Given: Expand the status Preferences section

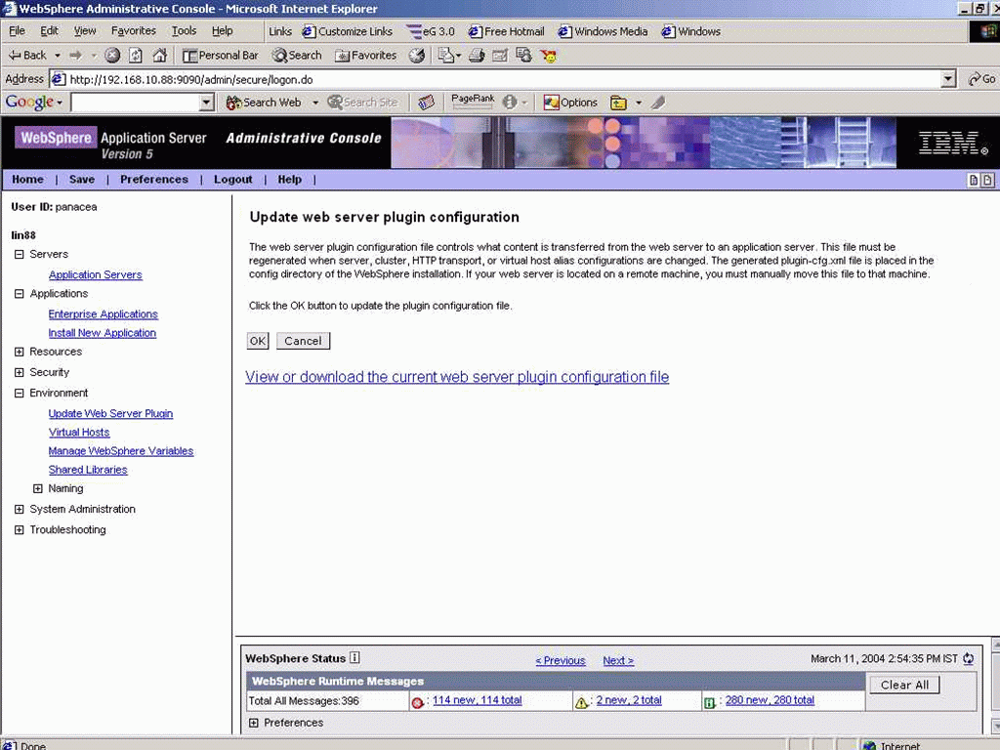Looking at the screenshot, I should pyautogui.click(x=254, y=723).
